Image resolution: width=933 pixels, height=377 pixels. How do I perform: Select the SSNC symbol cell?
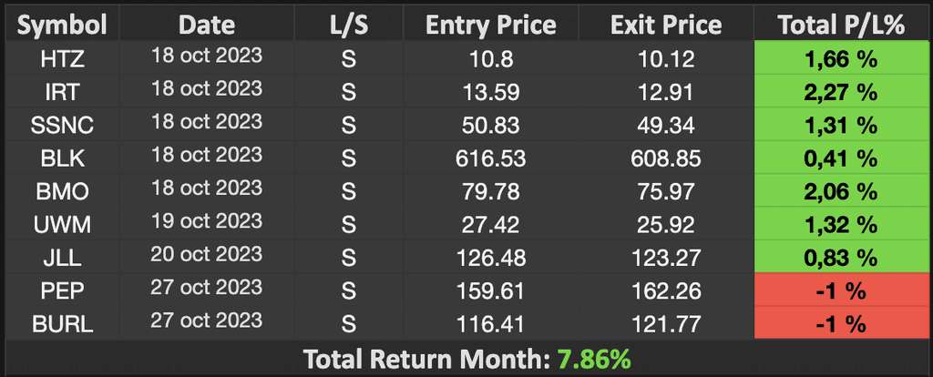pos(63,125)
